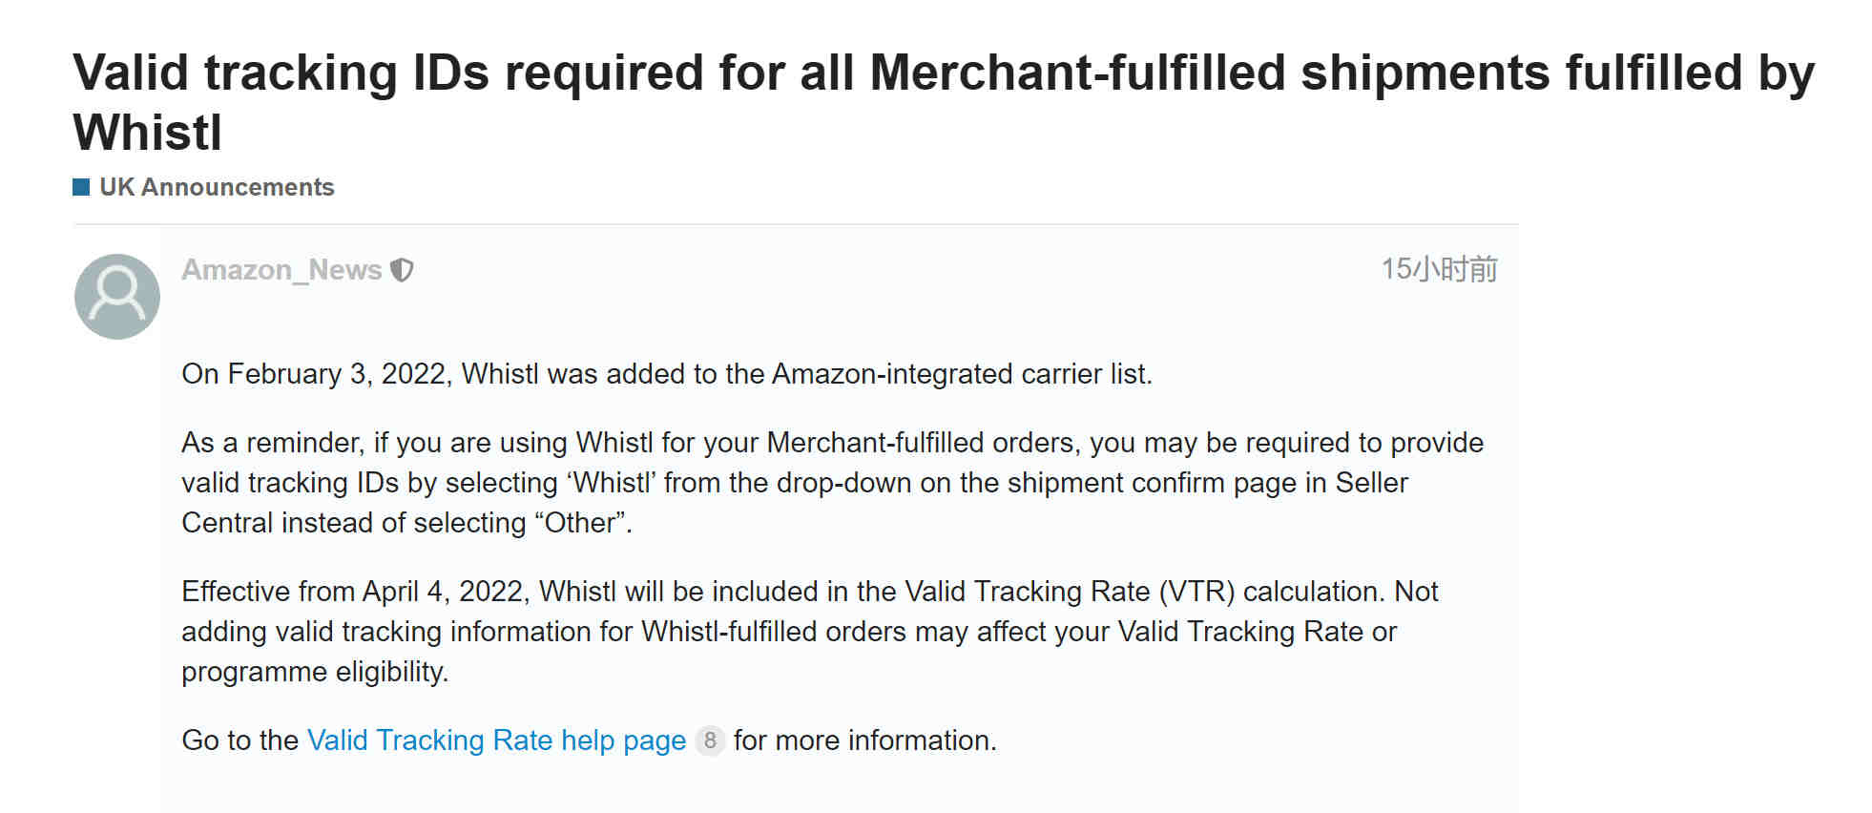Click the word Whistl in the title's second line
The image size is (1872, 813).
pos(148,132)
